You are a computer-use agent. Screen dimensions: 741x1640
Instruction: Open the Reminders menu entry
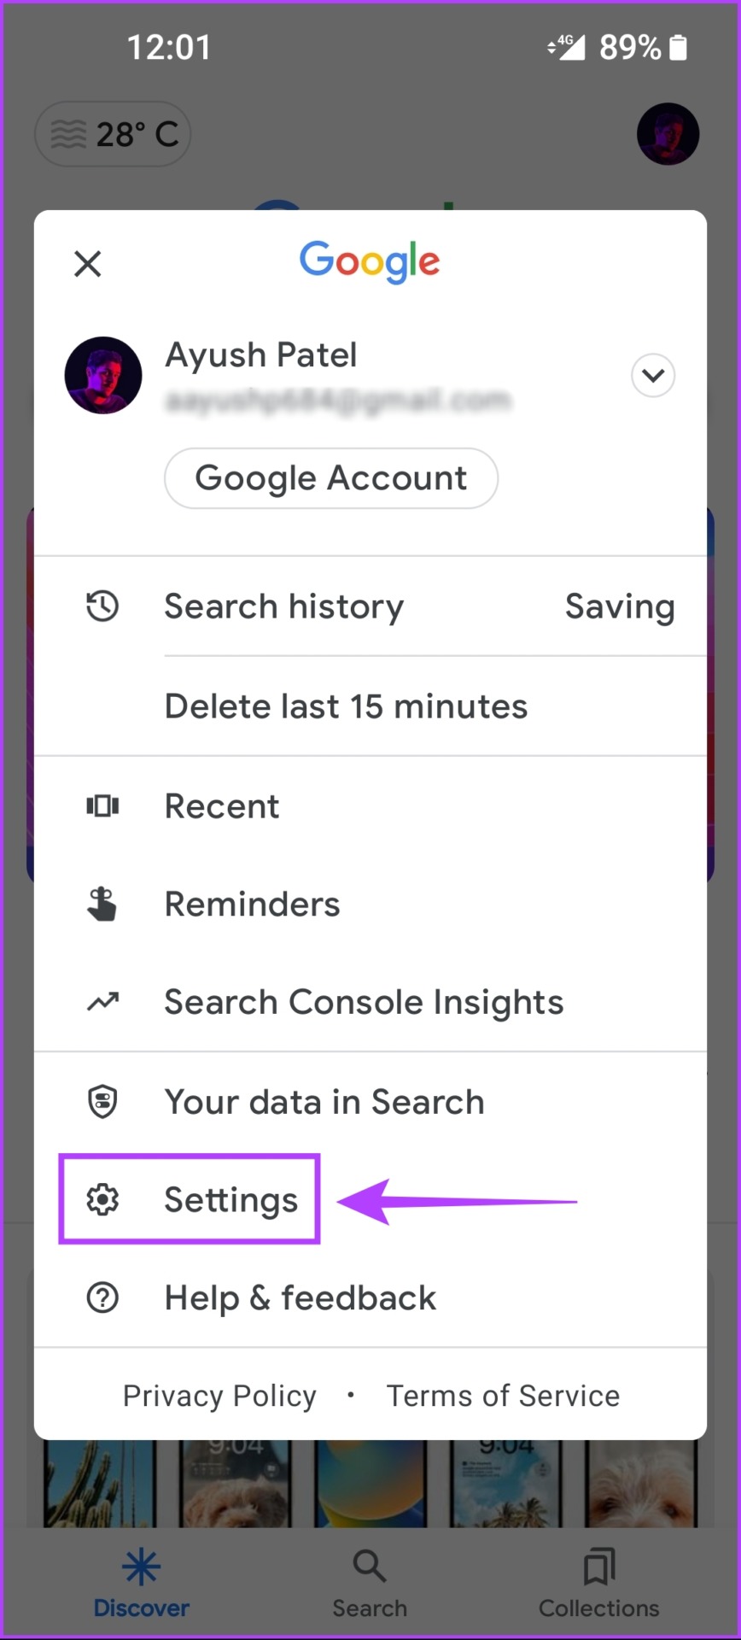370,904
